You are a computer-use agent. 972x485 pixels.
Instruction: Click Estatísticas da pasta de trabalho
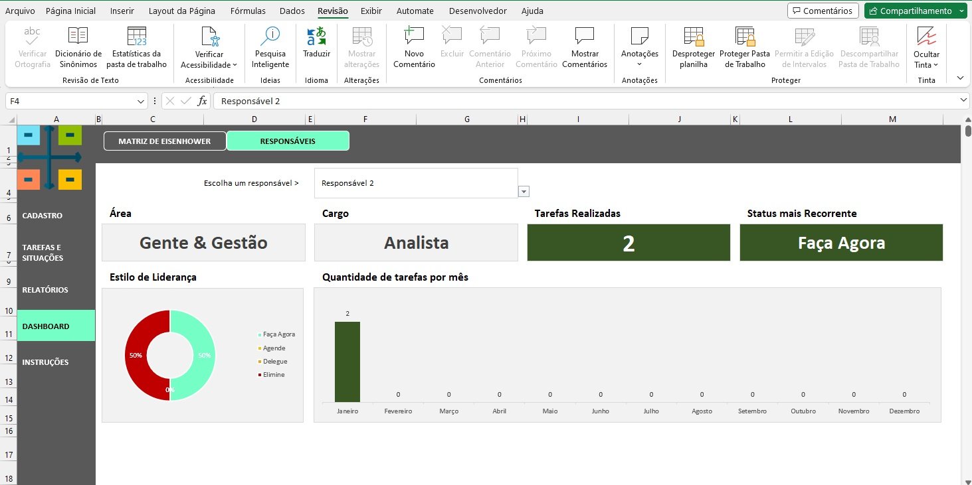tap(136, 48)
